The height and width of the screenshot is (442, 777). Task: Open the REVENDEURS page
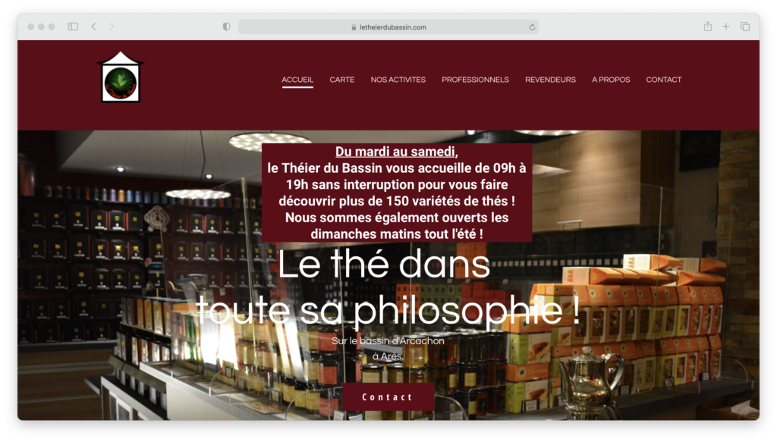[550, 80]
